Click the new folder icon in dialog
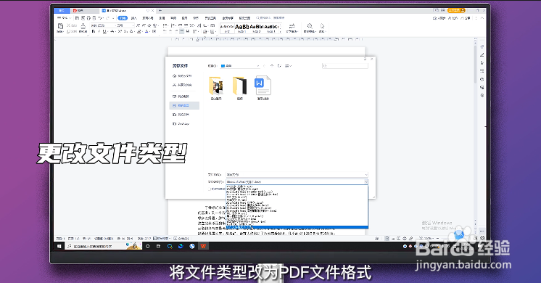 point(279,65)
